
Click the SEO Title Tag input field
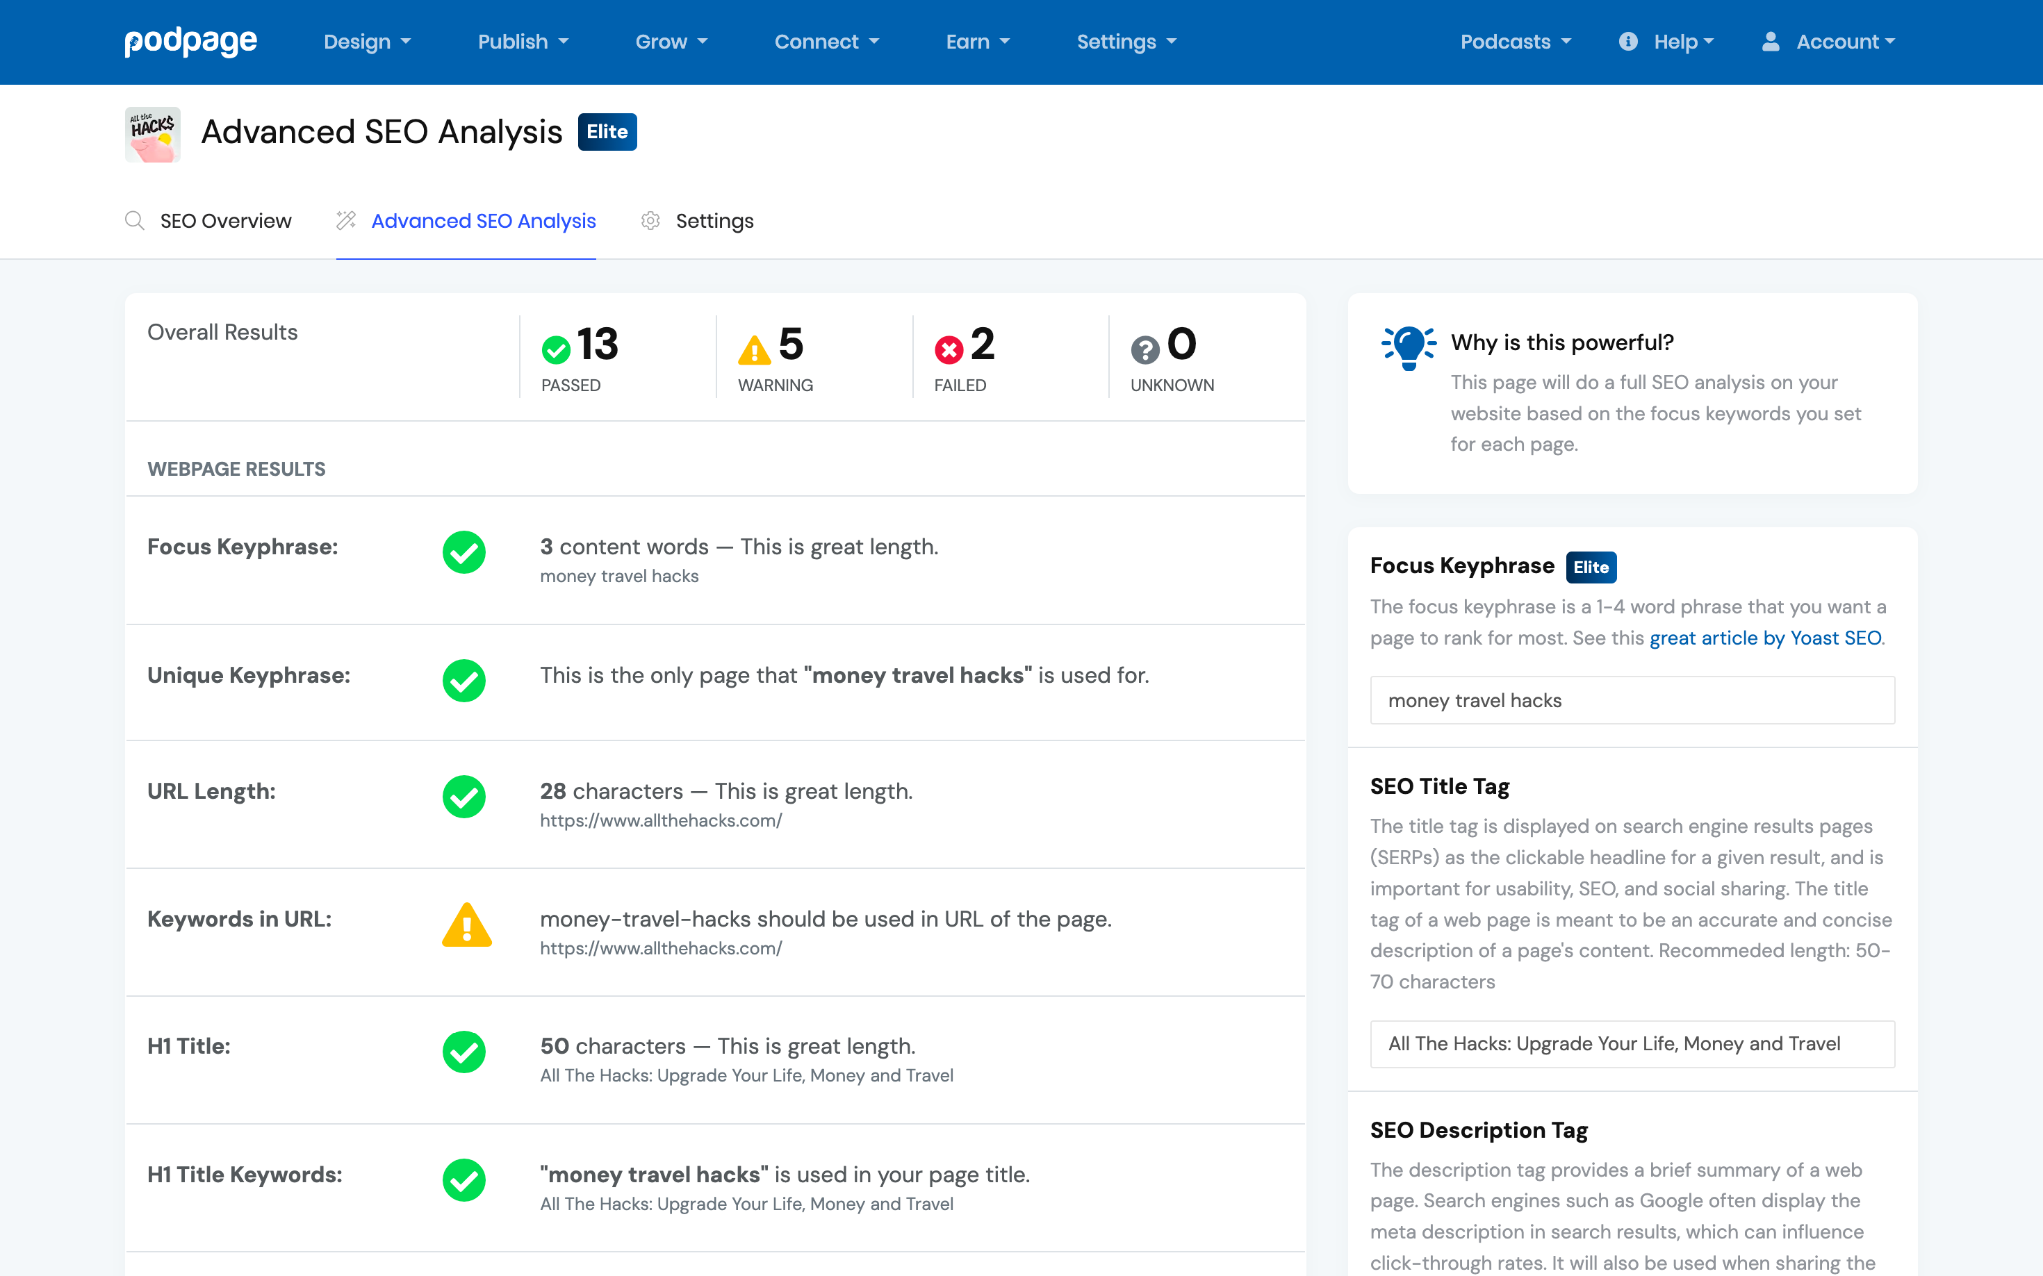click(1632, 1044)
